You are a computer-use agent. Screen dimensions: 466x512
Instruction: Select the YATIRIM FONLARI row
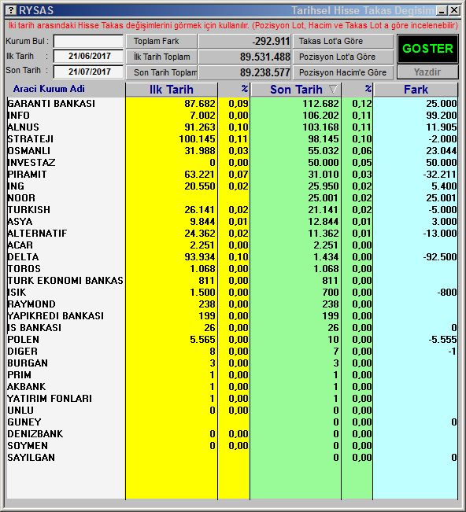pyautogui.click(x=232, y=398)
